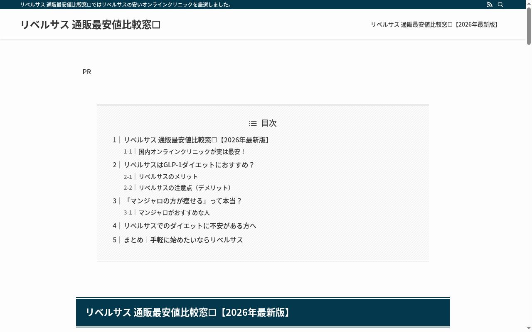This screenshot has width=532, height=332.
Task: Go to TOC item リベルサスでのダイエットに不安がある方へ
Action: tap(190, 226)
